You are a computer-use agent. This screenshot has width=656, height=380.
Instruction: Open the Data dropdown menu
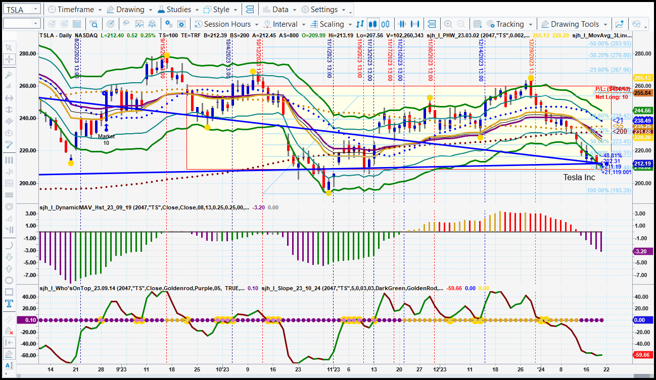click(280, 10)
